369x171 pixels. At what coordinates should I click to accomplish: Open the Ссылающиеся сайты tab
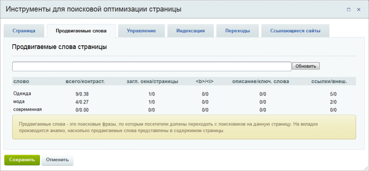tap(295, 31)
